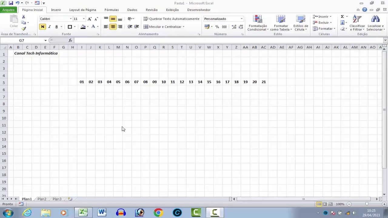Apply thousands separator 000 format
The height and width of the screenshot is (218, 388).
point(224,27)
